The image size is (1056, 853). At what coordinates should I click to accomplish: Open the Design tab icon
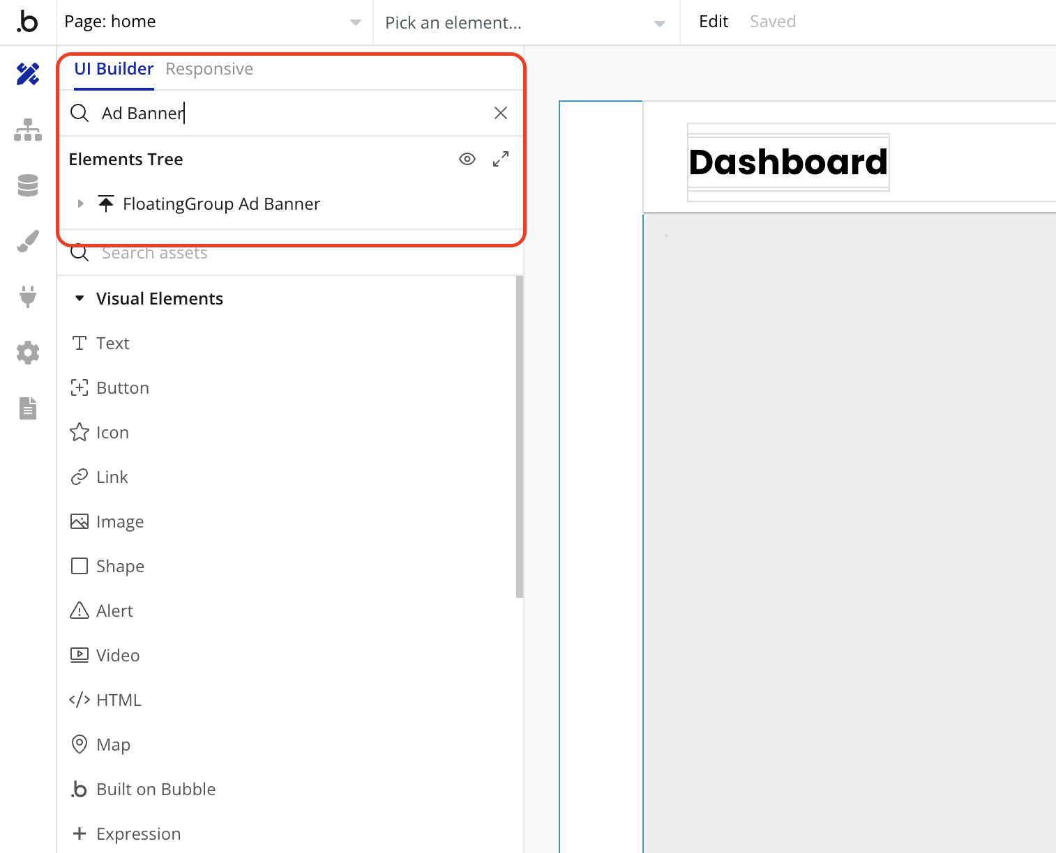(28, 74)
